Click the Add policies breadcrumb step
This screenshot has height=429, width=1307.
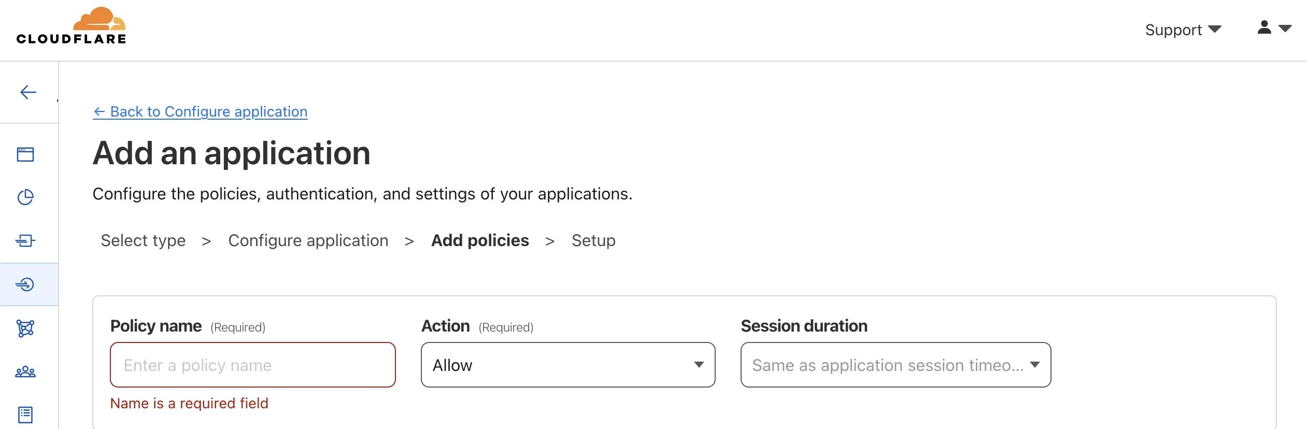pyautogui.click(x=480, y=240)
